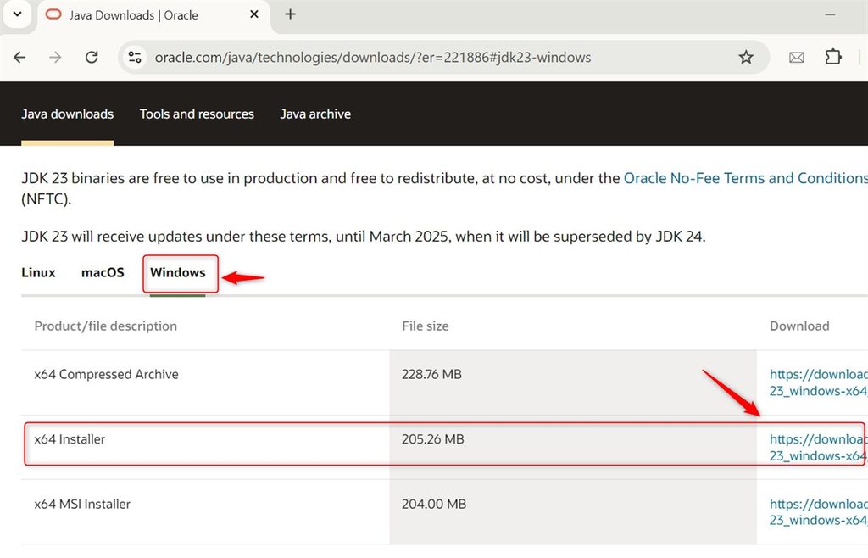Switch to the Linux downloads tab
This screenshot has height=558, width=868.
38,272
